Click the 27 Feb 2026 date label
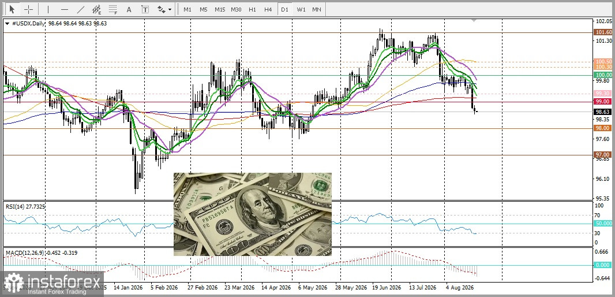The height and width of the screenshot is (297, 615). [201, 287]
